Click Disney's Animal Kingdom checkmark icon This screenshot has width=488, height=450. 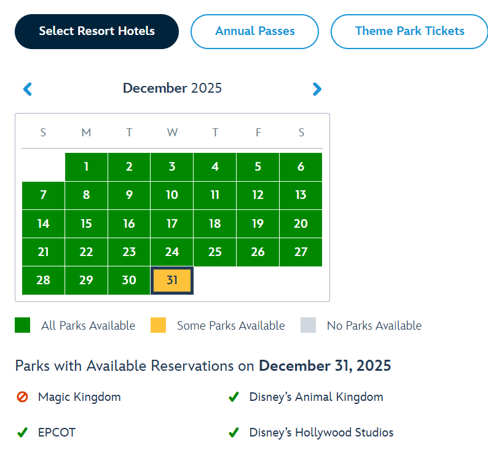(x=234, y=397)
